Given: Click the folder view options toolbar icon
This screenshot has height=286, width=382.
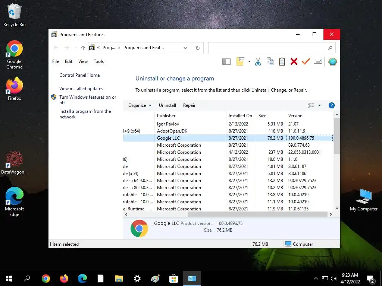Looking at the screenshot, I should pyautogui.click(x=240, y=61).
